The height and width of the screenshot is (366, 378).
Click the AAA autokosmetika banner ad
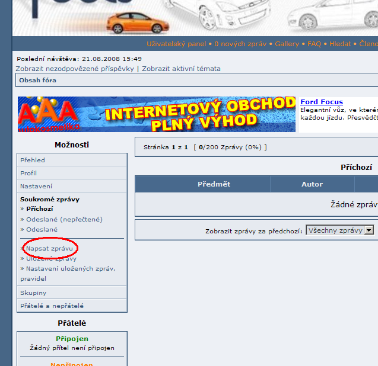tap(156, 114)
